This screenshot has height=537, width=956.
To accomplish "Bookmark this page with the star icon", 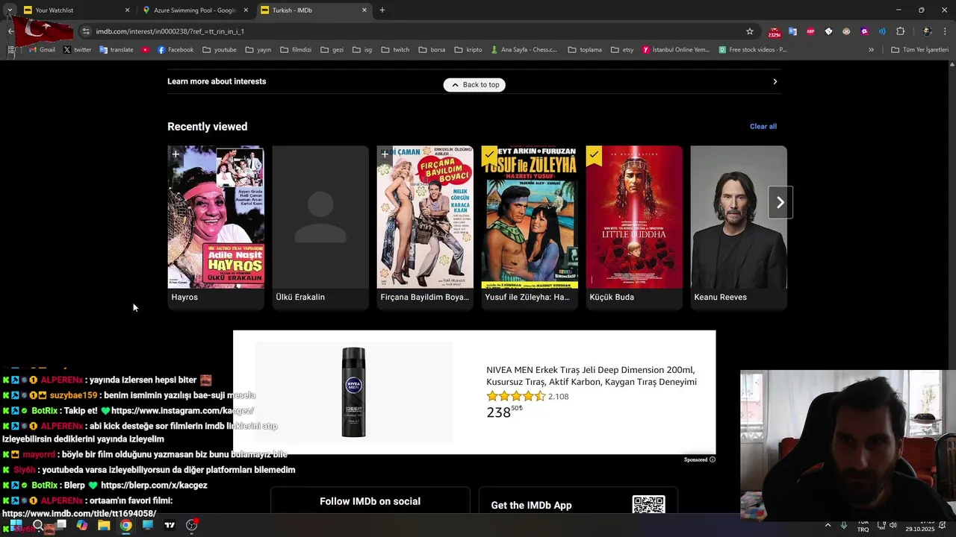I will pyautogui.click(x=750, y=31).
